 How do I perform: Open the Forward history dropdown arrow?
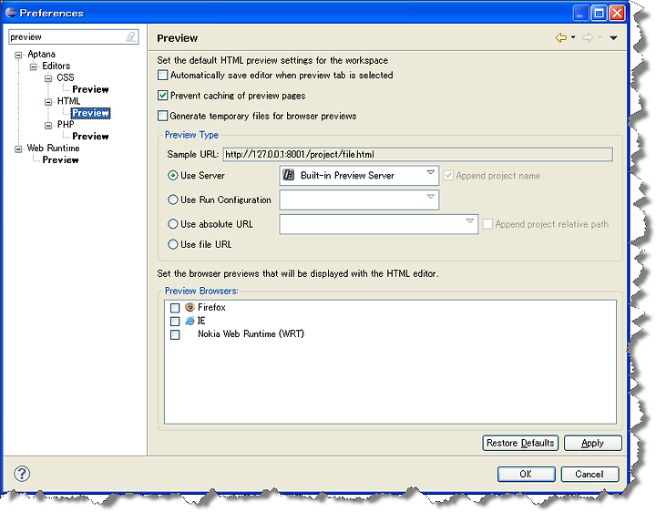(x=600, y=37)
